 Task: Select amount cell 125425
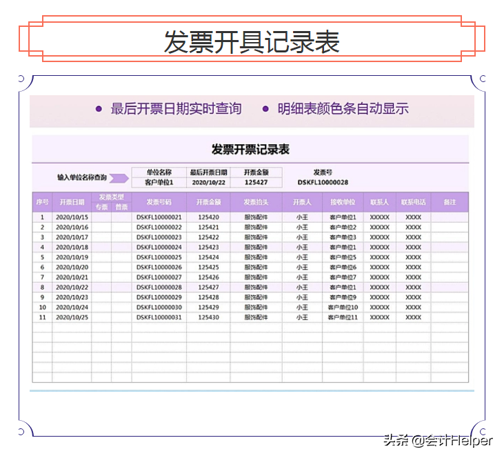pos(209,267)
